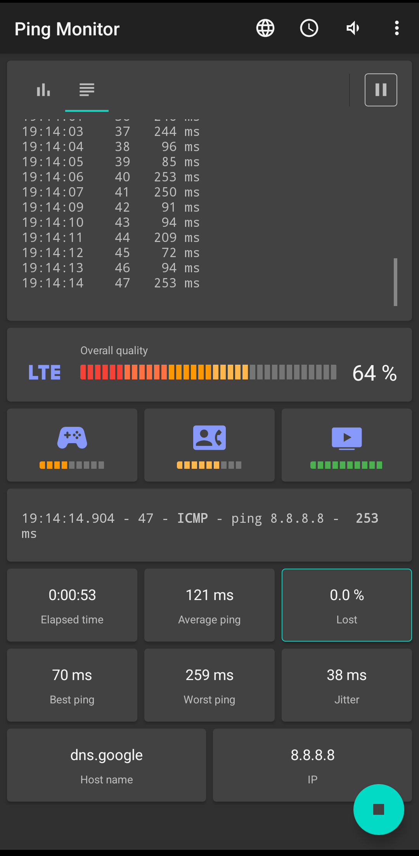Image resolution: width=419 pixels, height=856 pixels.
Task: Select the text log list tab
Action: coord(87,90)
